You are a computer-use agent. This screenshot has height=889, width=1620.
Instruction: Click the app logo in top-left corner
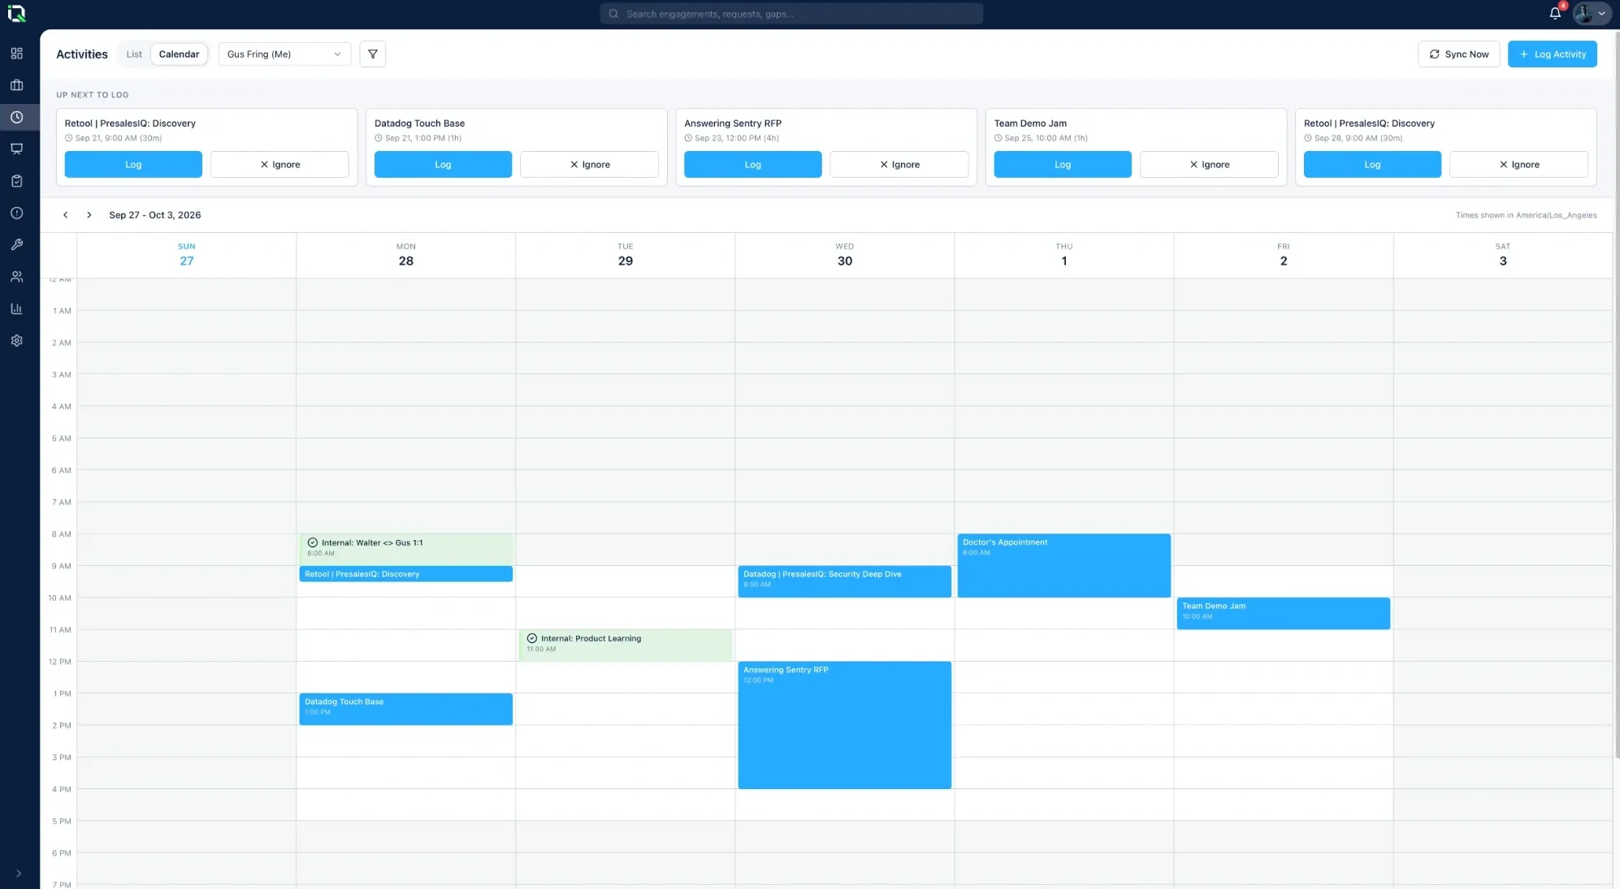pos(16,14)
